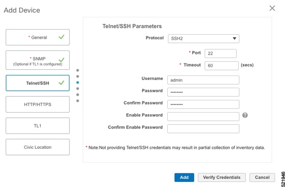
Task: Open the Civic Location tab
Action: 38,147
